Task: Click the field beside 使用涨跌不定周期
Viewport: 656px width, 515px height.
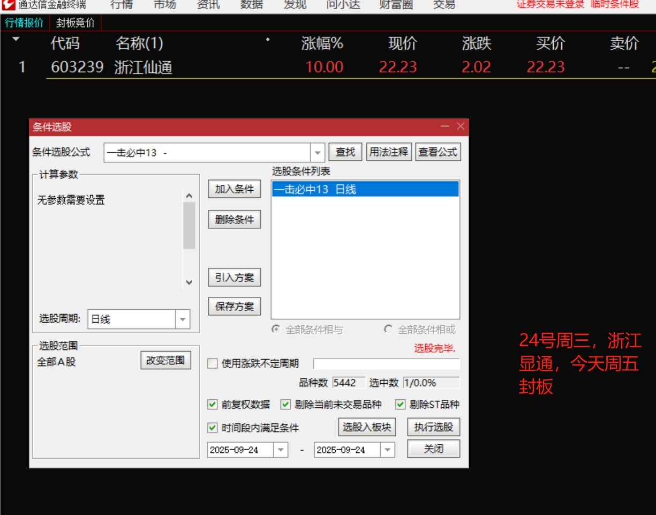Action: [387, 364]
